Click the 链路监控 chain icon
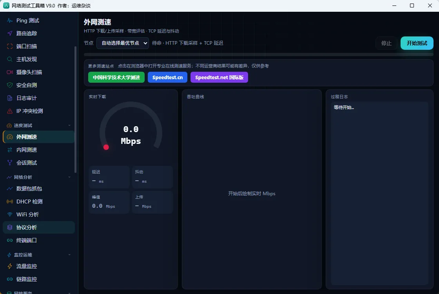Image resolution: width=439 pixels, height=294 pixels. [x=10, y=279]
